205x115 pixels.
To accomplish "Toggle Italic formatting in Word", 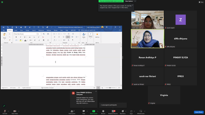I will 20,37.
